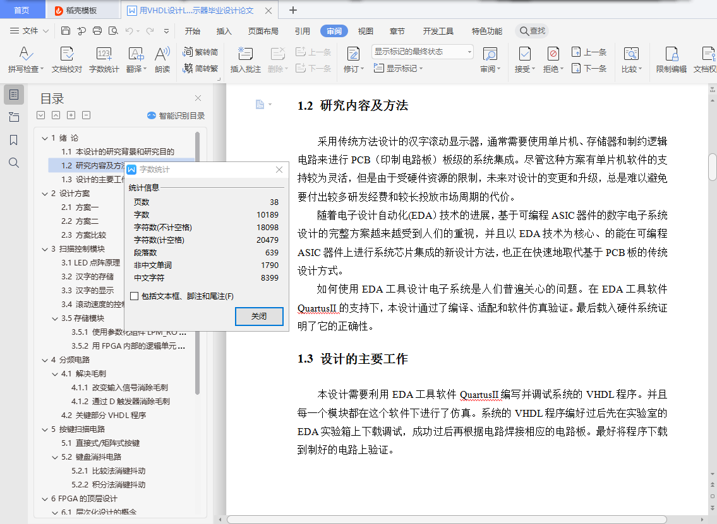
Task: Collapse the 2 设计方案 tree node
Action: pos(45,194)
